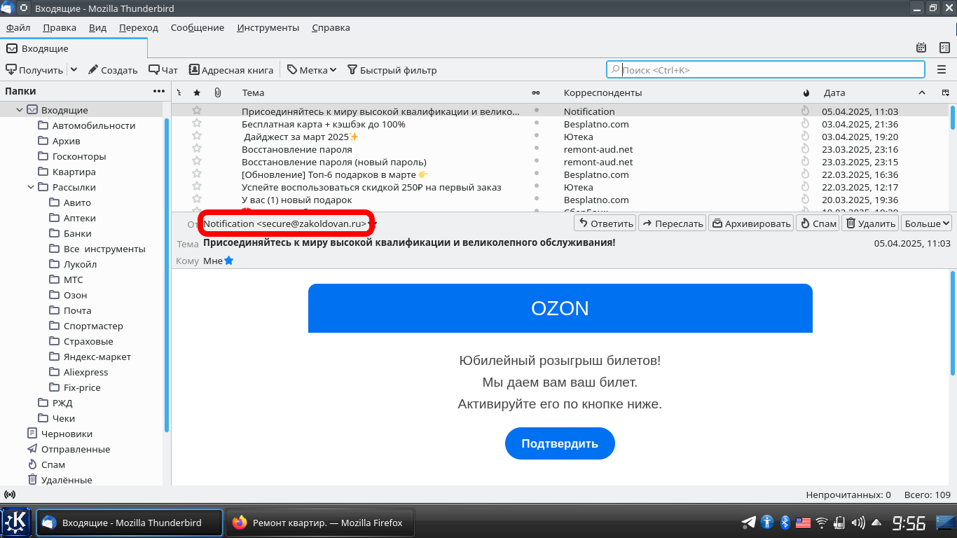
Task: Open the Thunderbird hamburger menu
Action: coord(941,70)
